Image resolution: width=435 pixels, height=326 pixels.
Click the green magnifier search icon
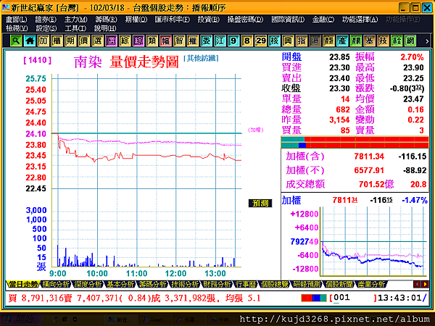[x=16, y=41]
